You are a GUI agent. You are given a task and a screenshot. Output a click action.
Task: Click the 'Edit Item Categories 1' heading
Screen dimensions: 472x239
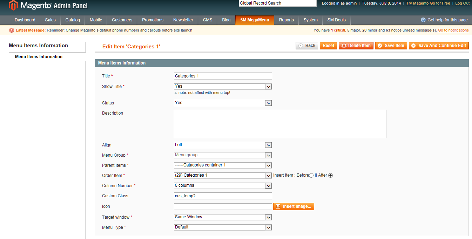pyautogui.click(x=131, y=46)
